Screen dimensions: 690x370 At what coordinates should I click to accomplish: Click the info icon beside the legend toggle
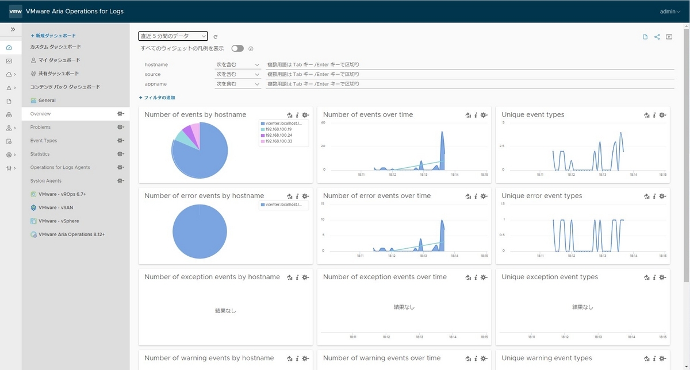251,49
